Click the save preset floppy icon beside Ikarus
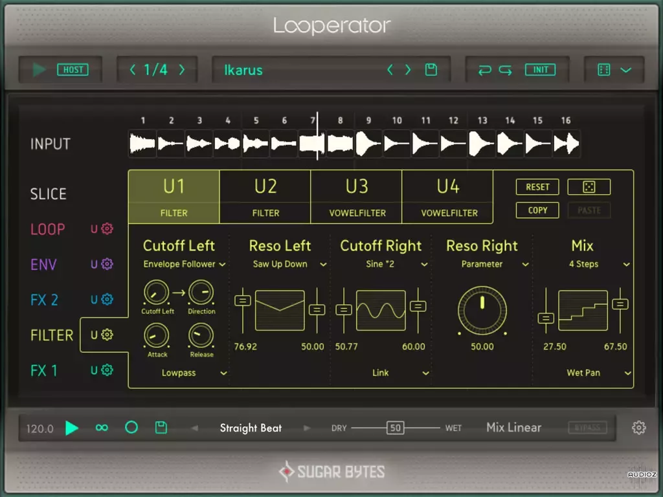This screenshot has height=497, width=663. click(431, 70)
